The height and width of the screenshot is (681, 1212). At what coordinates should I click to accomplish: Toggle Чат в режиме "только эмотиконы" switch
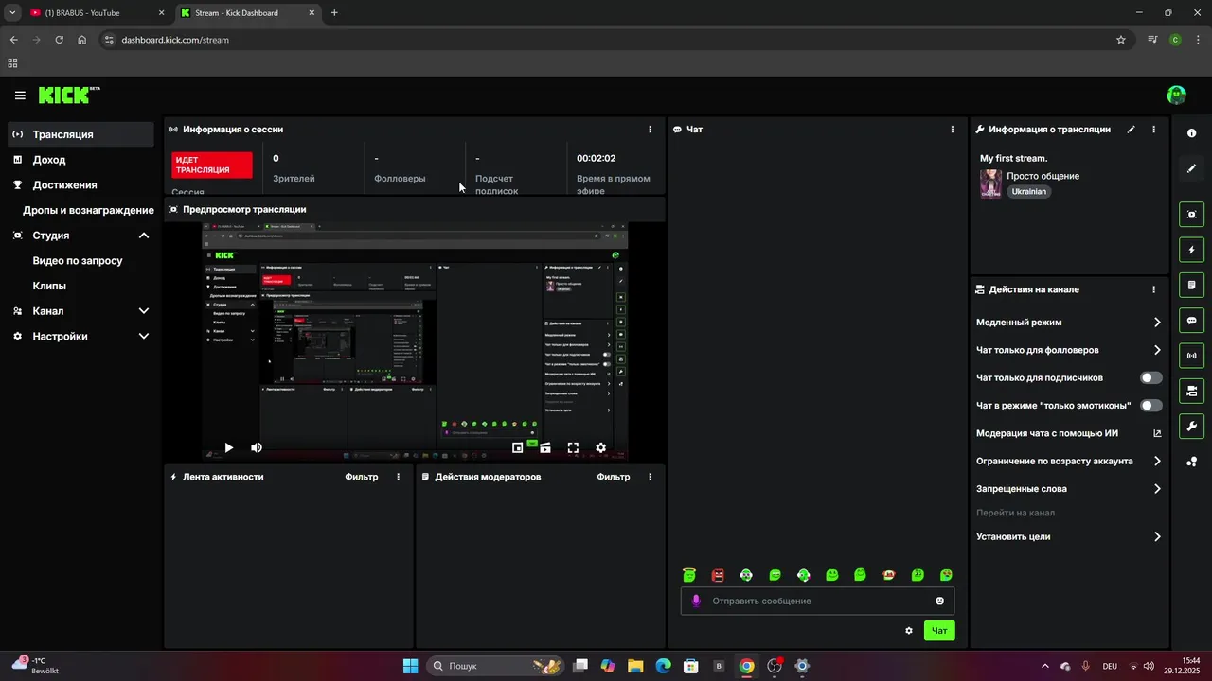coord(1150,405)
